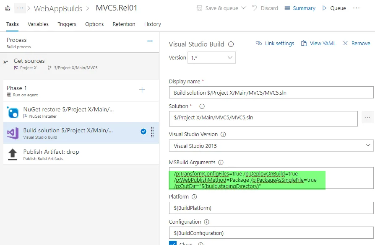Queue a new build
The image size is (375, 245).
coord(334,8)
